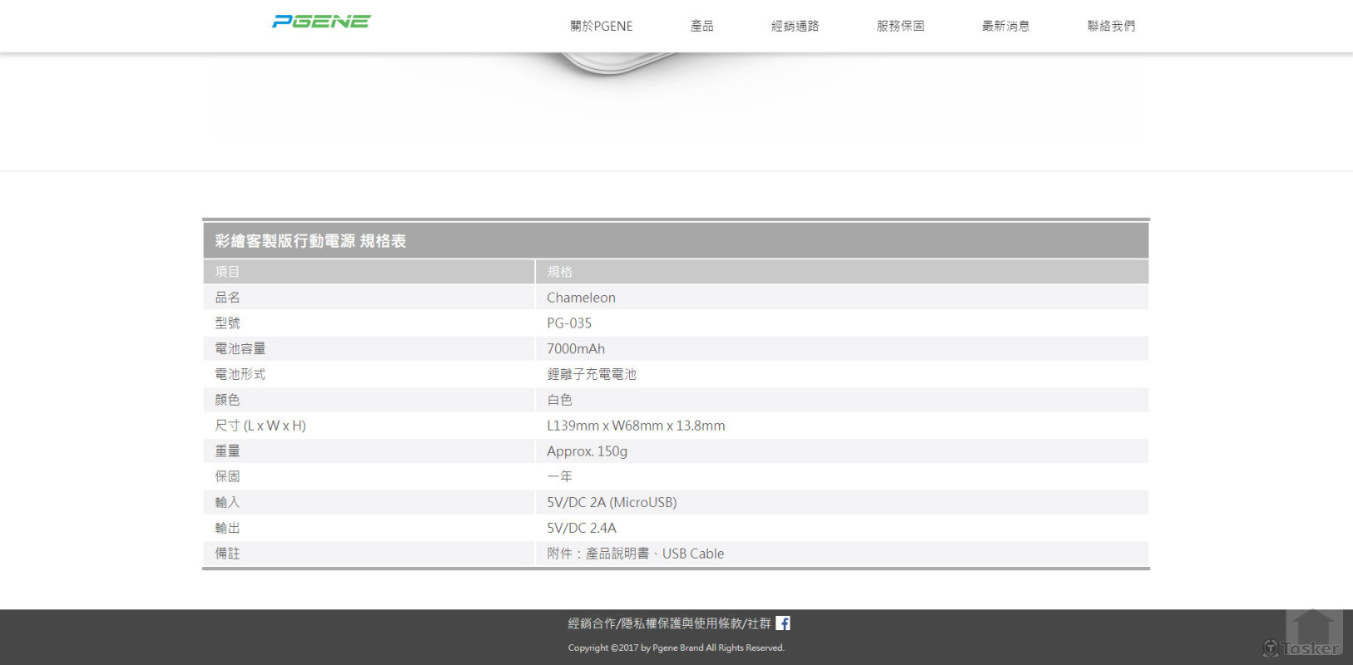Select the L139mm x W68mm x 13.8mm value

click(636, 426)
